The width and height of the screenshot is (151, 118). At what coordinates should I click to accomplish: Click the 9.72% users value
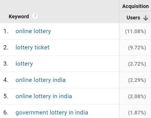tap(137, 48)
